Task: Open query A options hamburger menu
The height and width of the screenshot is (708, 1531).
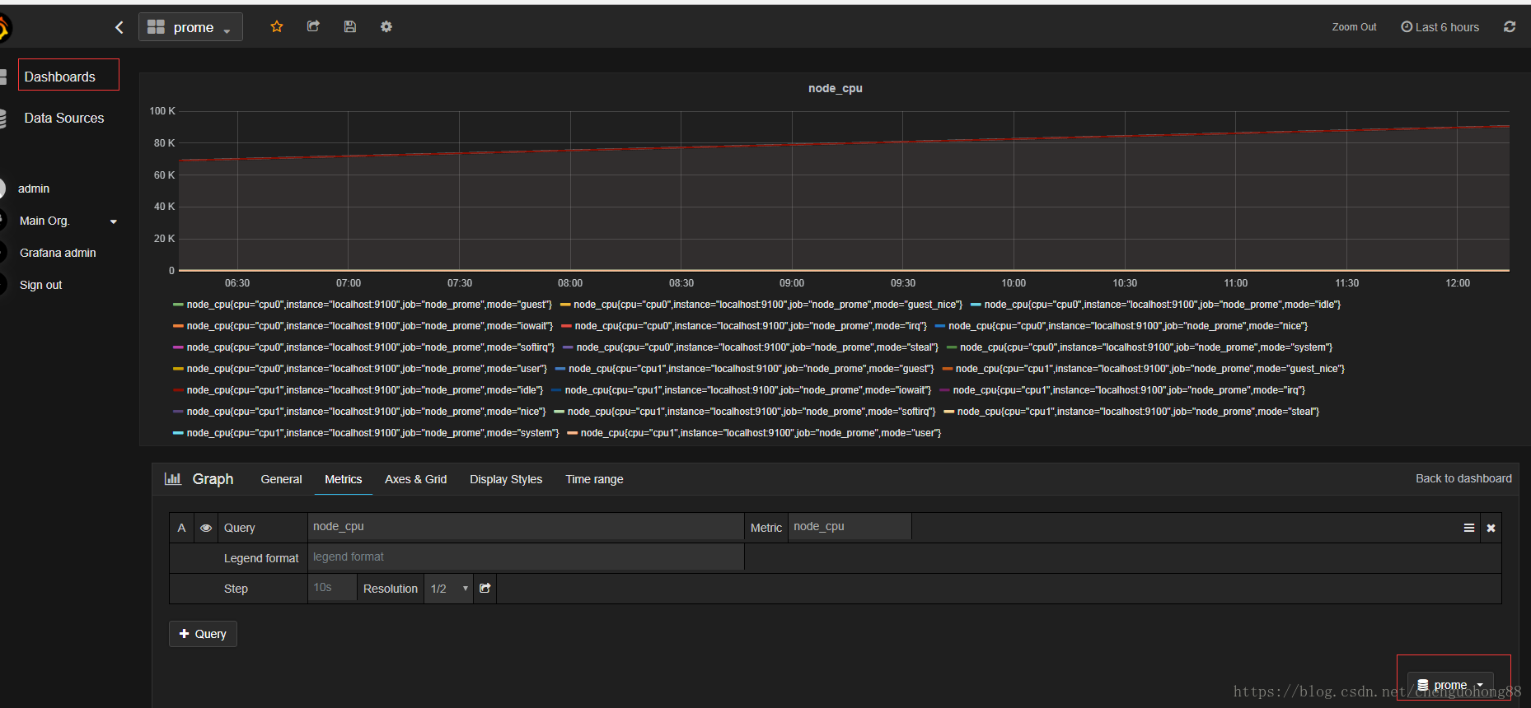Action: point(1469,528)
